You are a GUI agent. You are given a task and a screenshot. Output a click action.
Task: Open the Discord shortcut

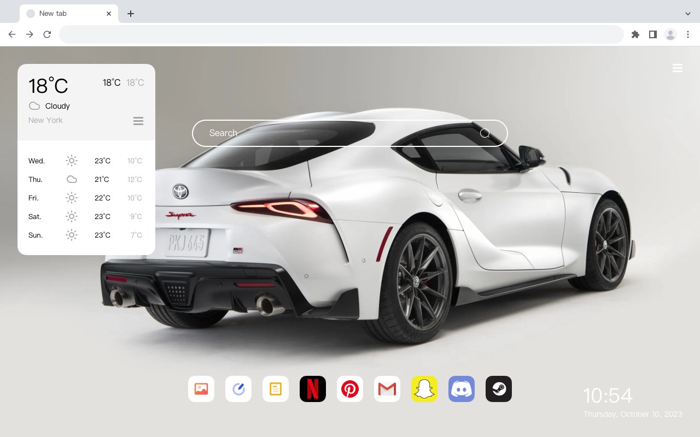click(462, 389)
